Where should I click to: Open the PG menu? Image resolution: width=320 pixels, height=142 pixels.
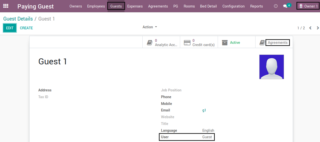click(x=176, y=6)
